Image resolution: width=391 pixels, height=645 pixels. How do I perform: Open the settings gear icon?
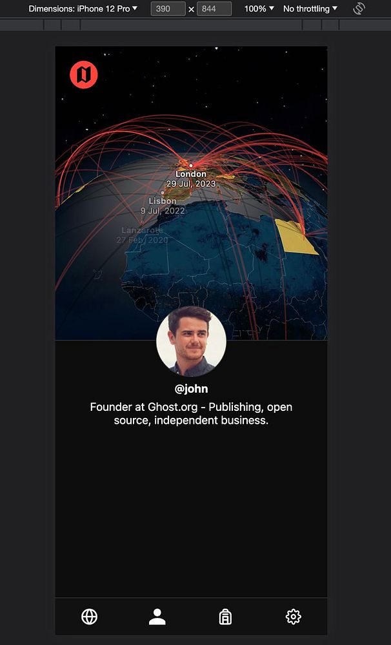(293, 617)
